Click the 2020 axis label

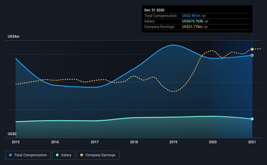coord(213,142)
